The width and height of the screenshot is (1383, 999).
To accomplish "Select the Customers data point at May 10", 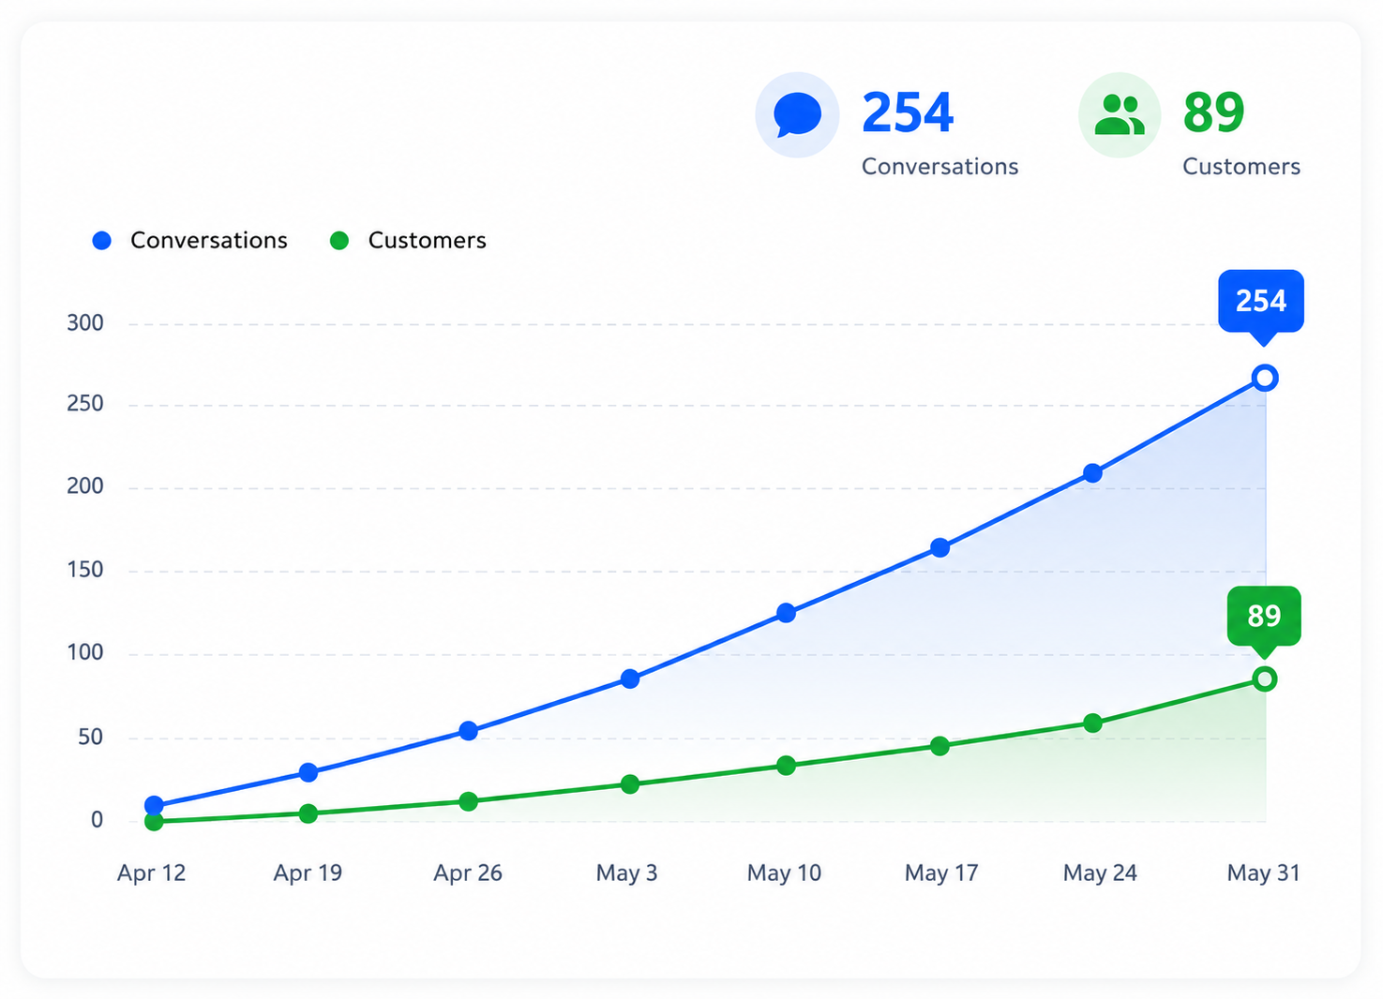I will coord(786,766).
